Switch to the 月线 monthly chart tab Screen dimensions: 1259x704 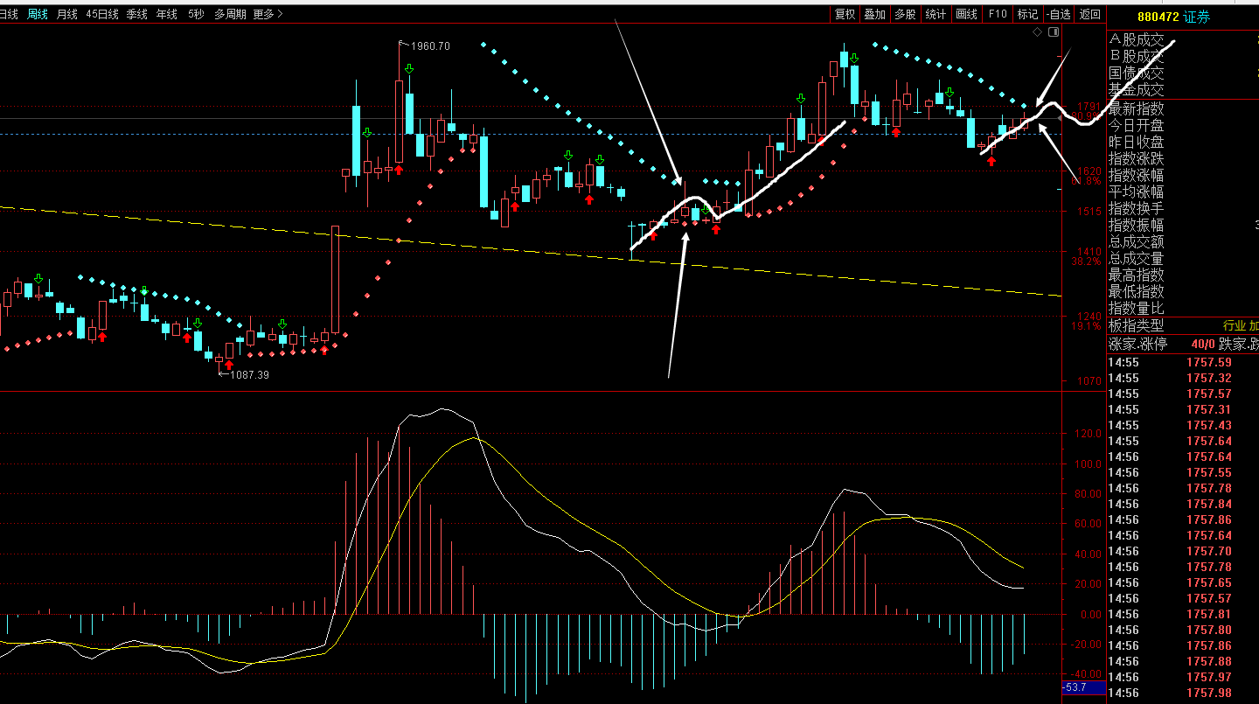(66, 14)
